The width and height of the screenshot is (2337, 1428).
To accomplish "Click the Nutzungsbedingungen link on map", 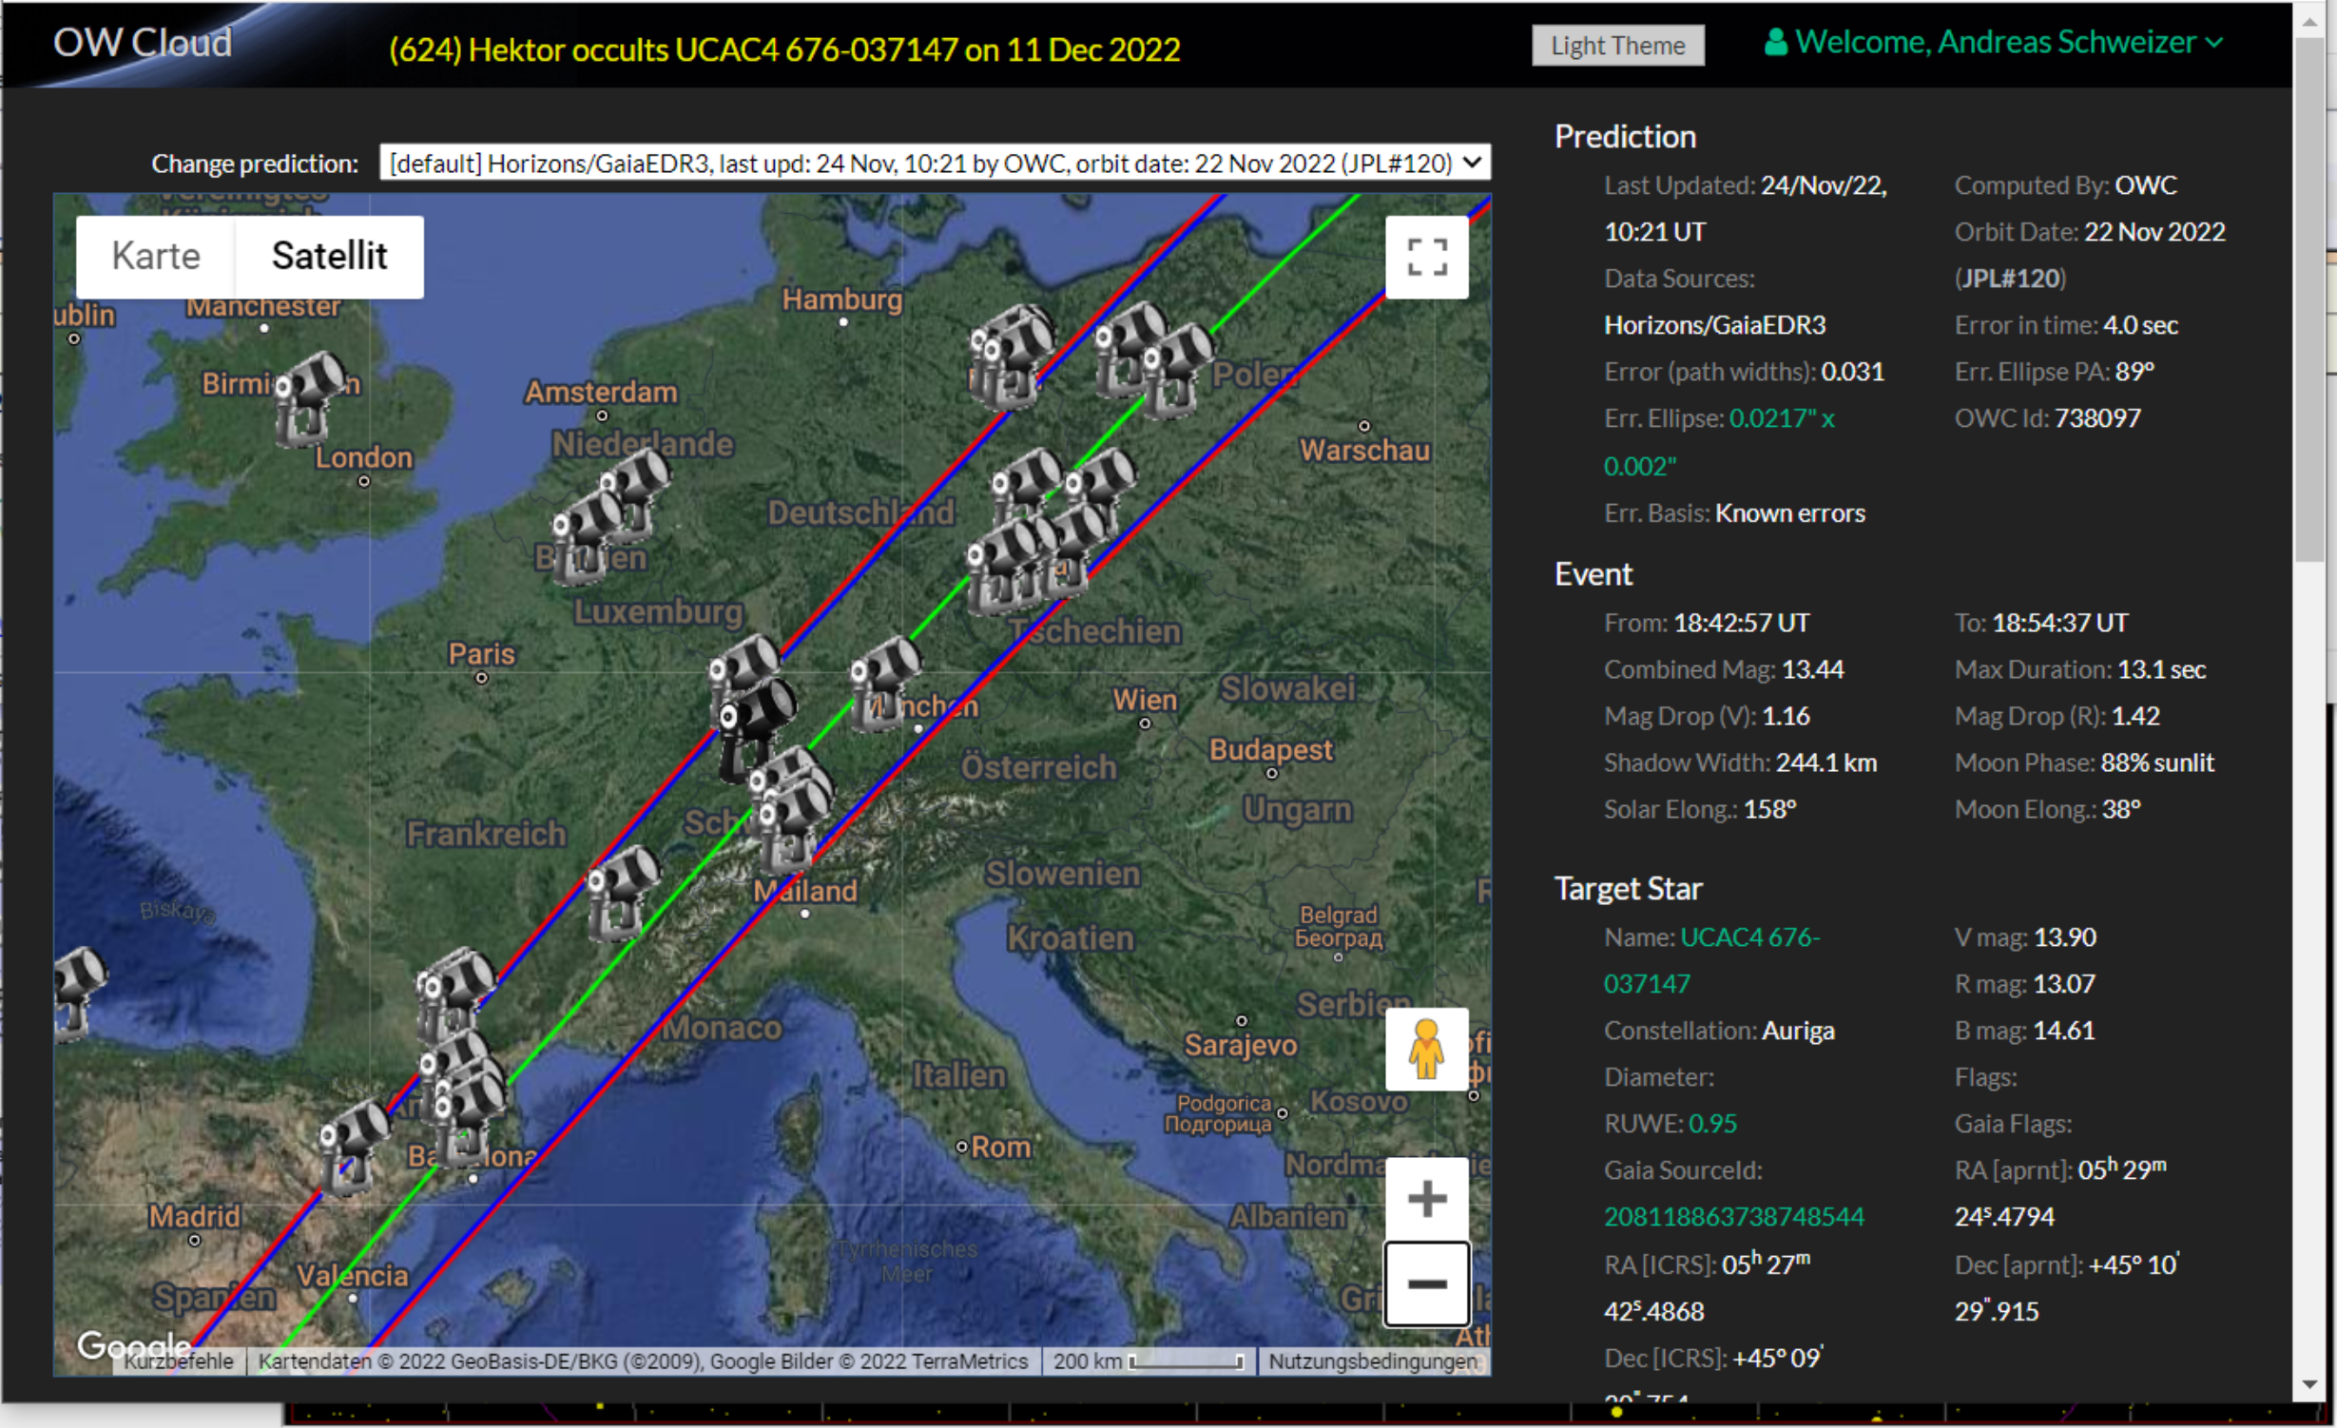I will [1372, 1361].
